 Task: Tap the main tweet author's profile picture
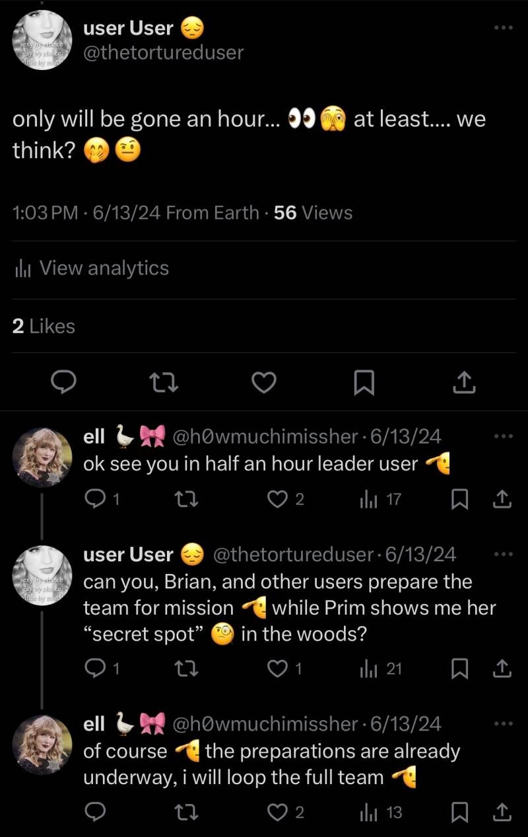click(42, 41)
